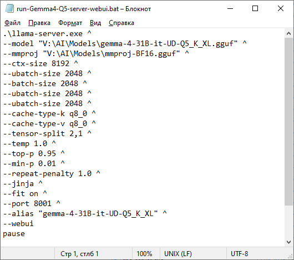Click the --alias gemma line
Viewport: 294px width, 260px height.
pos(85,214)
